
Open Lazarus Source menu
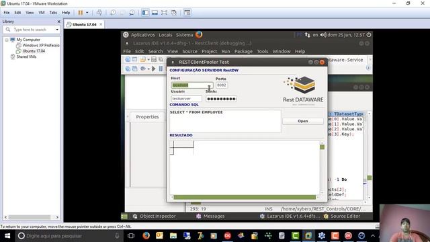189,51
